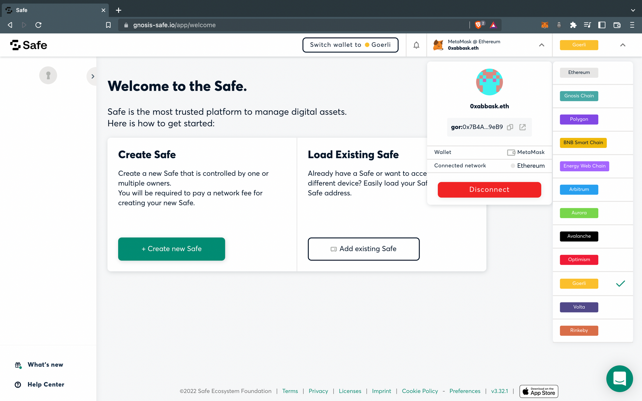Toggle the sidebar collapse arrow button

click(92, 76)
